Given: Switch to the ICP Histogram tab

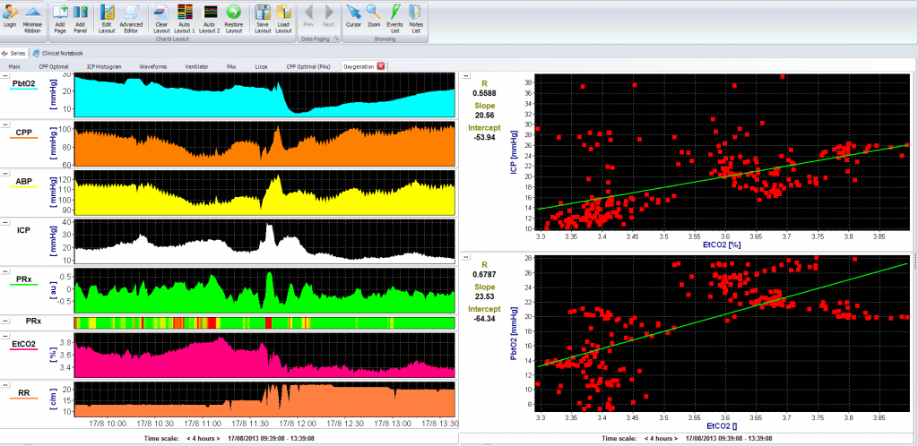Looking at the screenshot, I should (x=104, y=66).
